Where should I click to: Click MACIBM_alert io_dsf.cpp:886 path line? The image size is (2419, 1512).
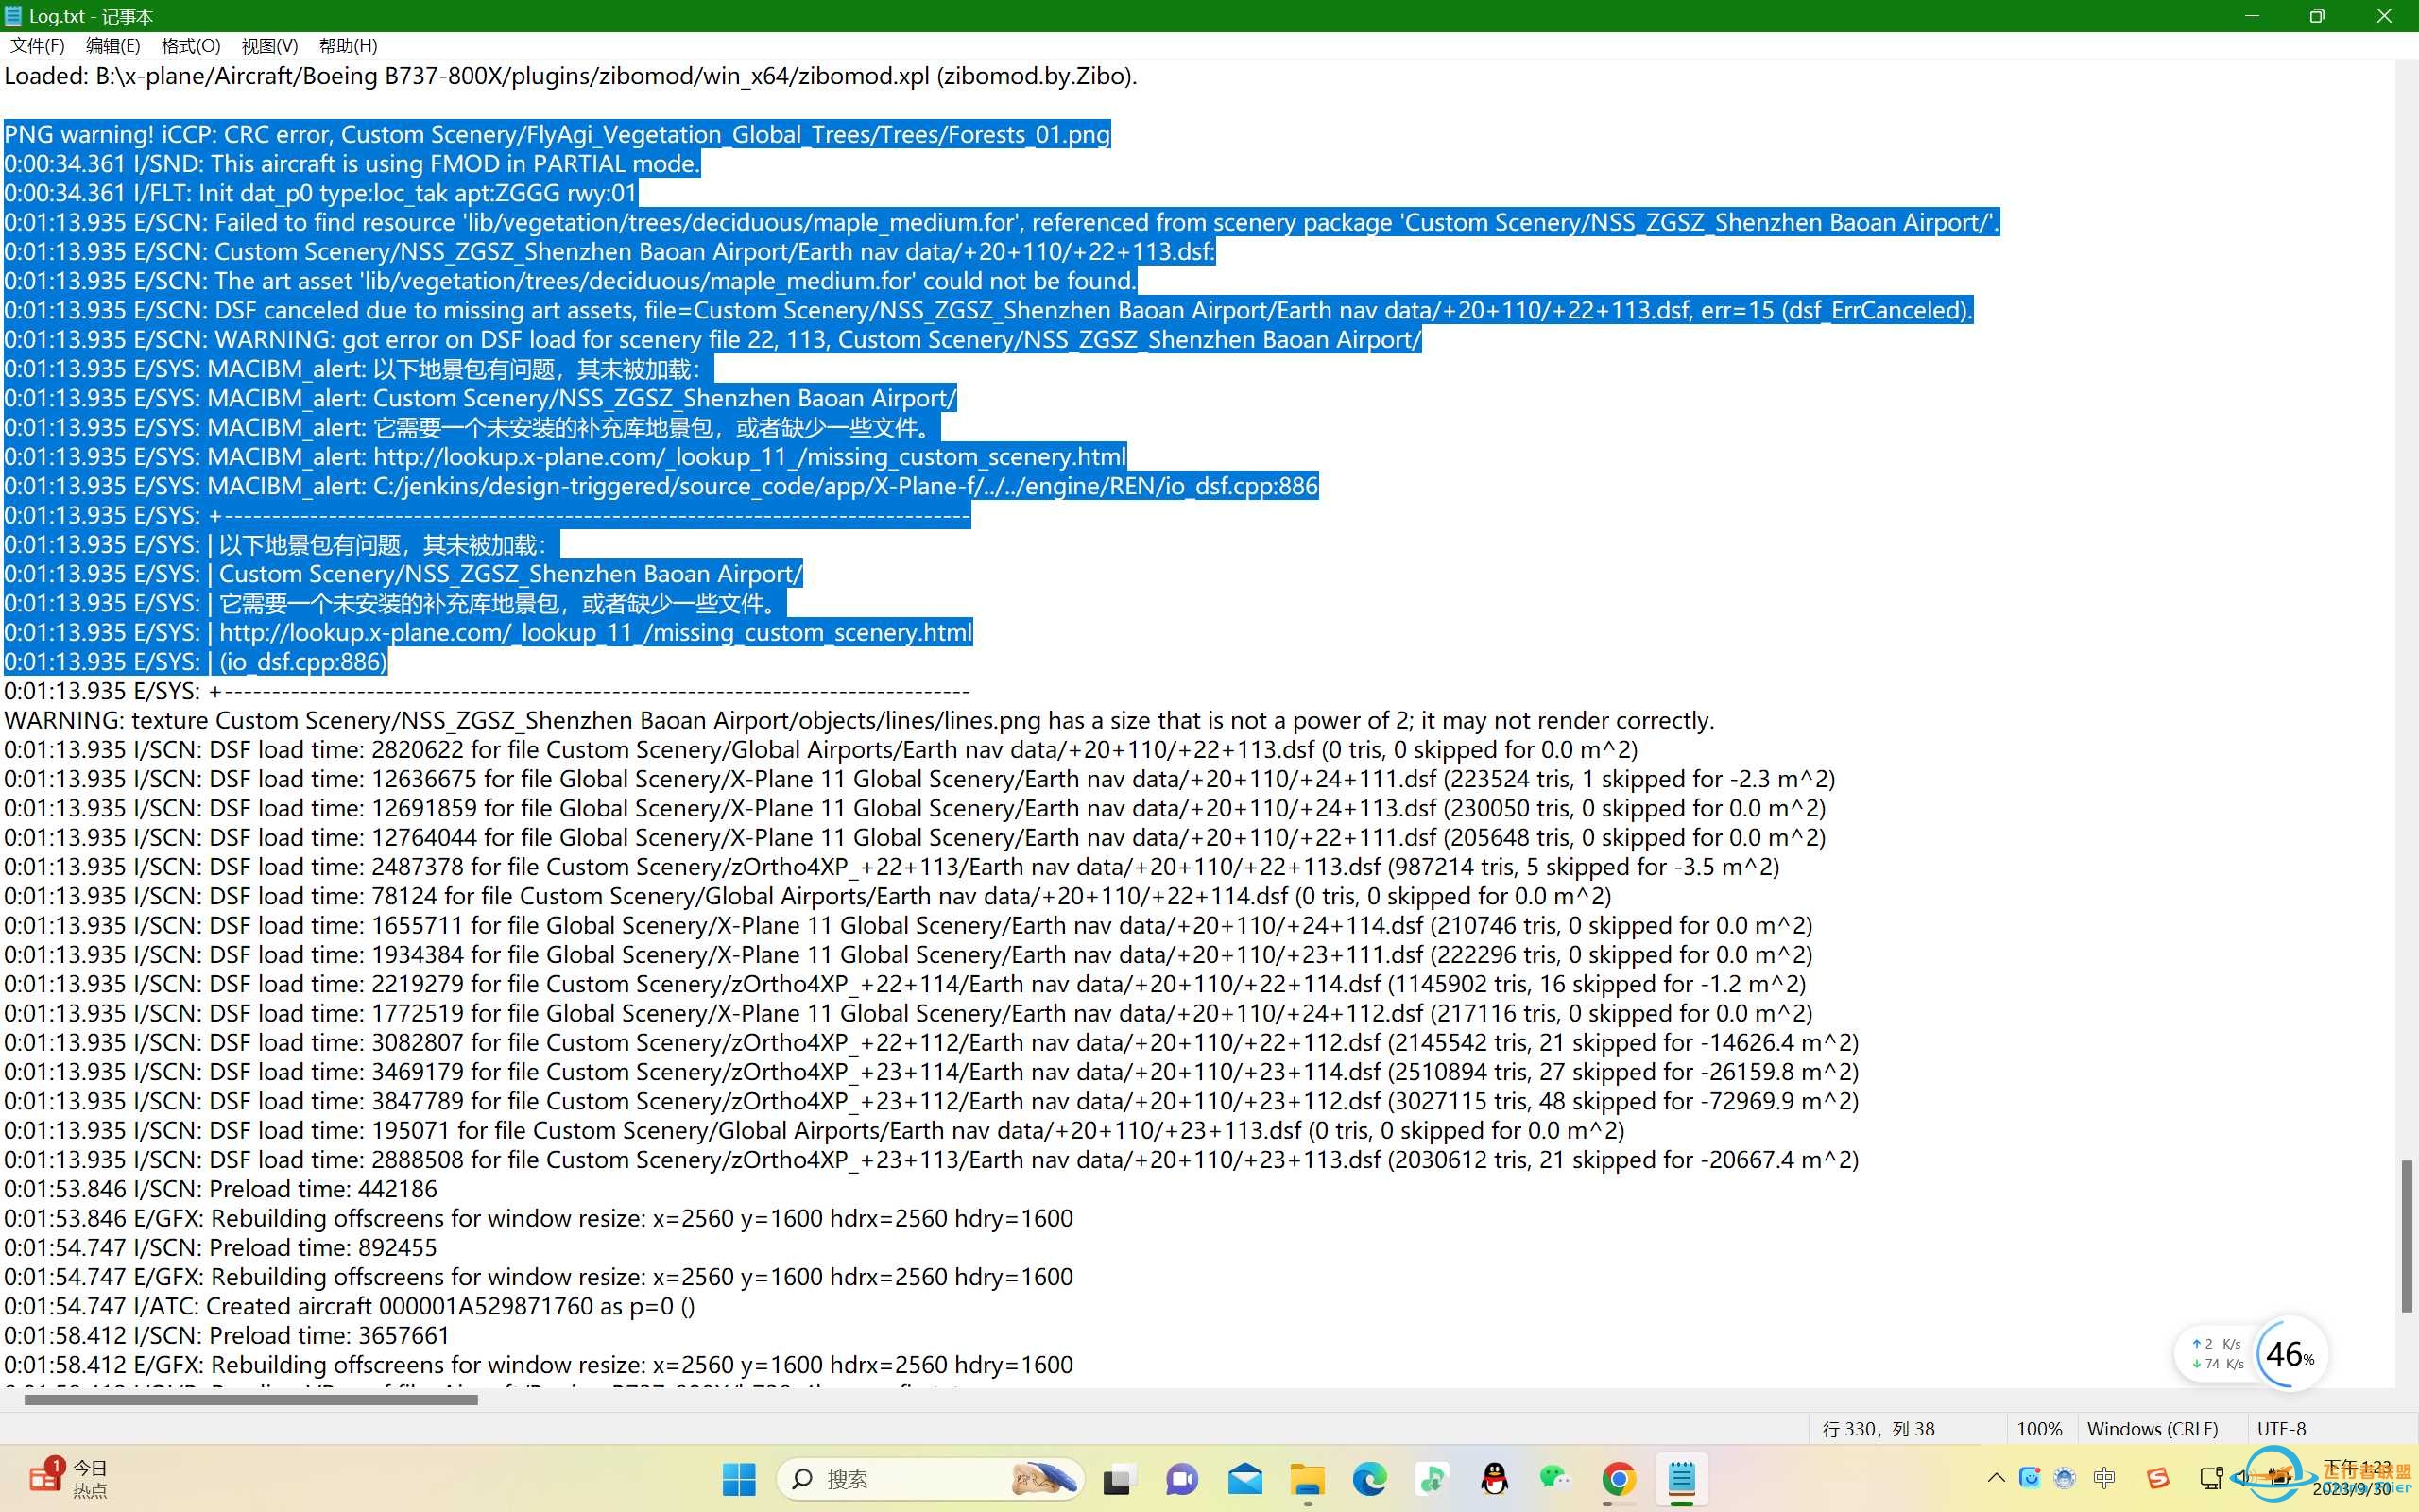point(661,486)
